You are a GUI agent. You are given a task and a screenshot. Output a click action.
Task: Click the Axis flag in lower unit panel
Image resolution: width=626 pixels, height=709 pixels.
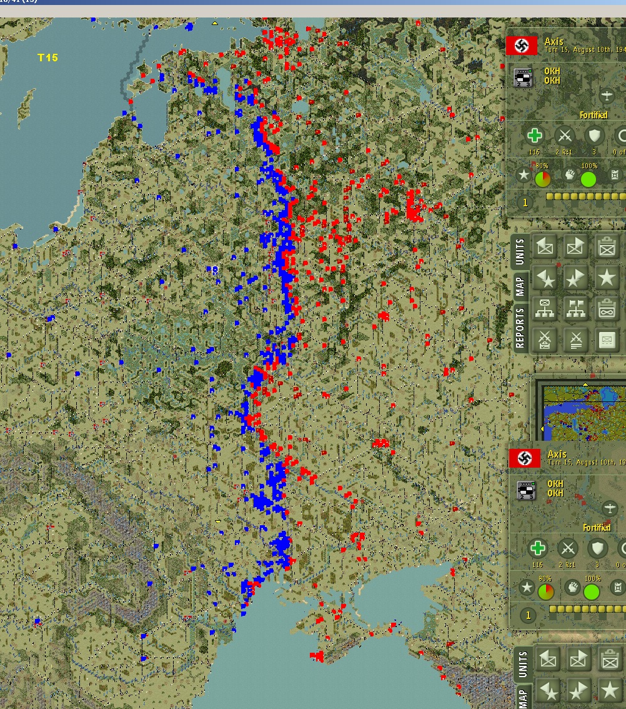click(525, 458)
